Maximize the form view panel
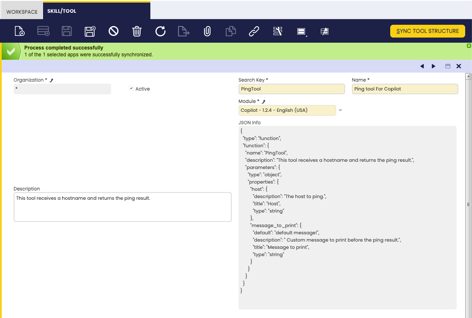Image resolution: width=472 pixels, height=318 pixels. pos(448,66)
